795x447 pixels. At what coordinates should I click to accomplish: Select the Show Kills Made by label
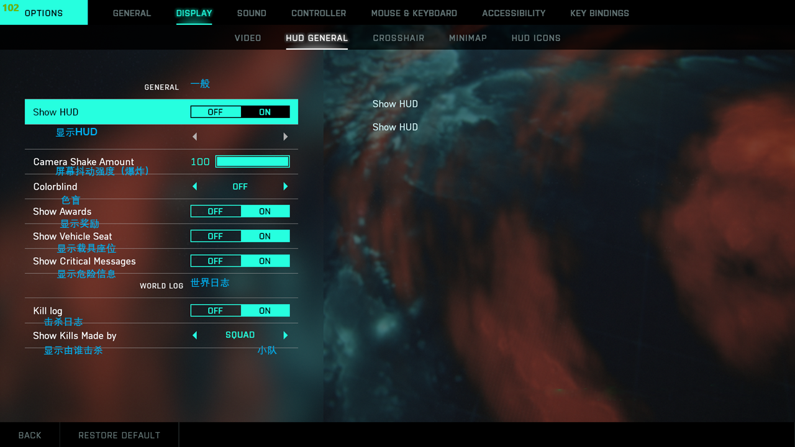75,336
